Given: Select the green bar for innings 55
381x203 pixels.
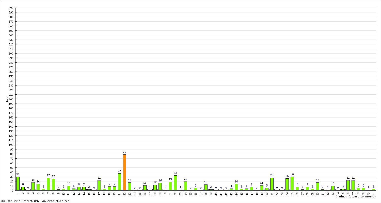Looking at the screenshot, I should click(292, 183).
